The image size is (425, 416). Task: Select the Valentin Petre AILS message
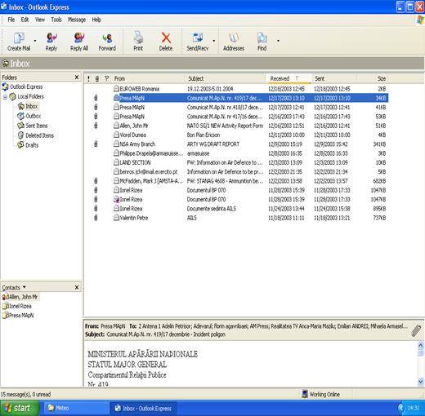click(236, 218)
